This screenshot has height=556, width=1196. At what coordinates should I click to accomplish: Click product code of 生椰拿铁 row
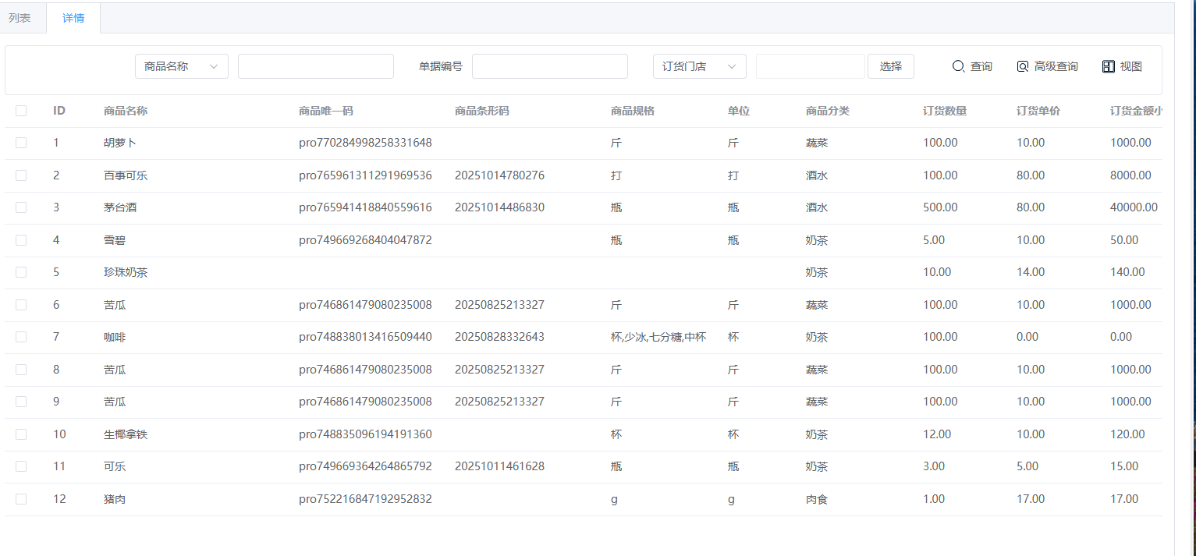(365, 434)
